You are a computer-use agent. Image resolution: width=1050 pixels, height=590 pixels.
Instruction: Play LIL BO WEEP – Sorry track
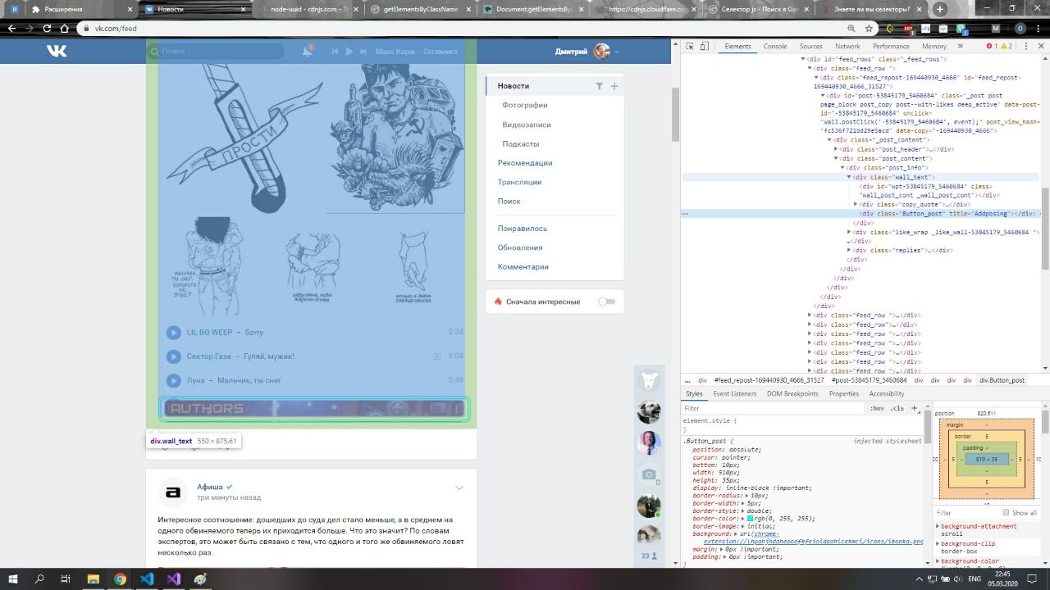[x=173, y=333]
